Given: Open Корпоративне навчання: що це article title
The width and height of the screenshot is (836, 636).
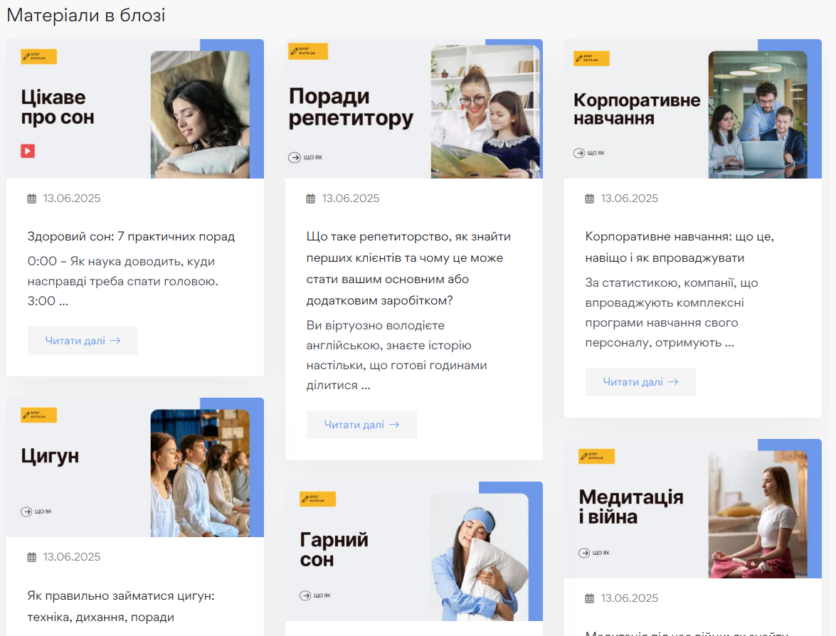Looking at the screenshot, I should pyautogui.click(x=679, y=247).
